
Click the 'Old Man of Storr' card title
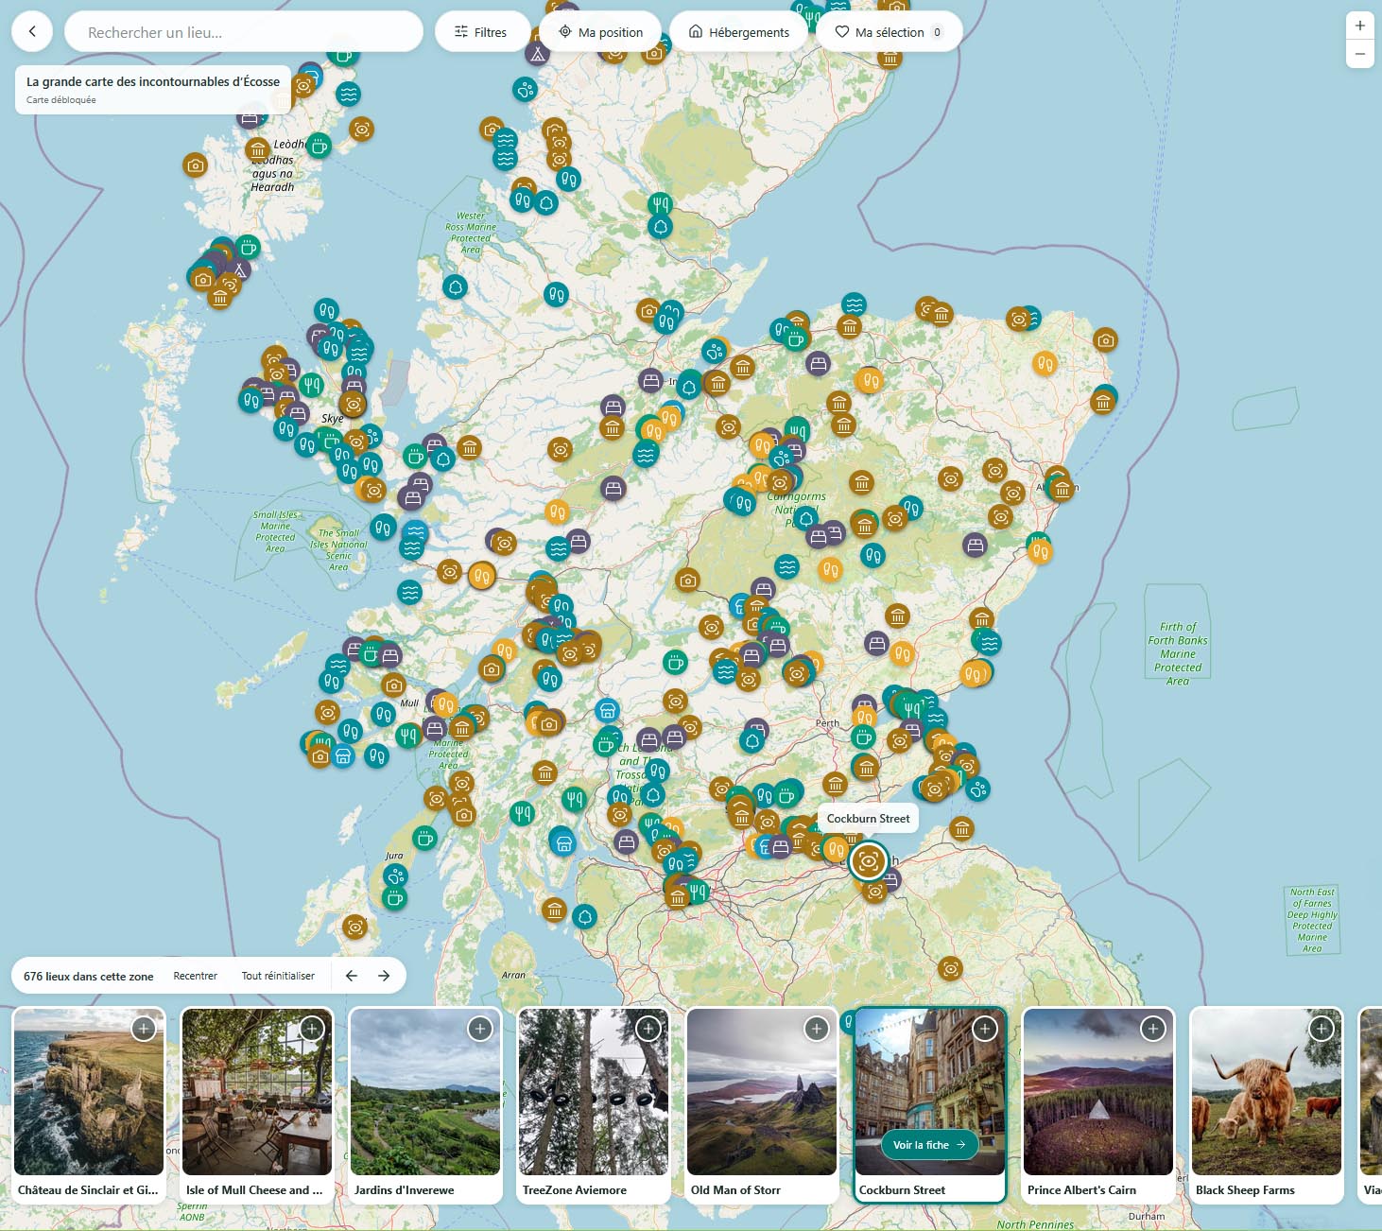click(735, 1189)
